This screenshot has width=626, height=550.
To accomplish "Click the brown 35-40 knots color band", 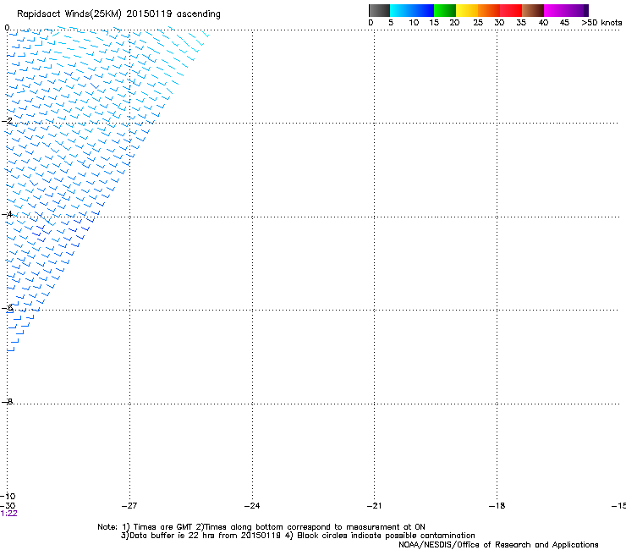I will click(533, 10).
